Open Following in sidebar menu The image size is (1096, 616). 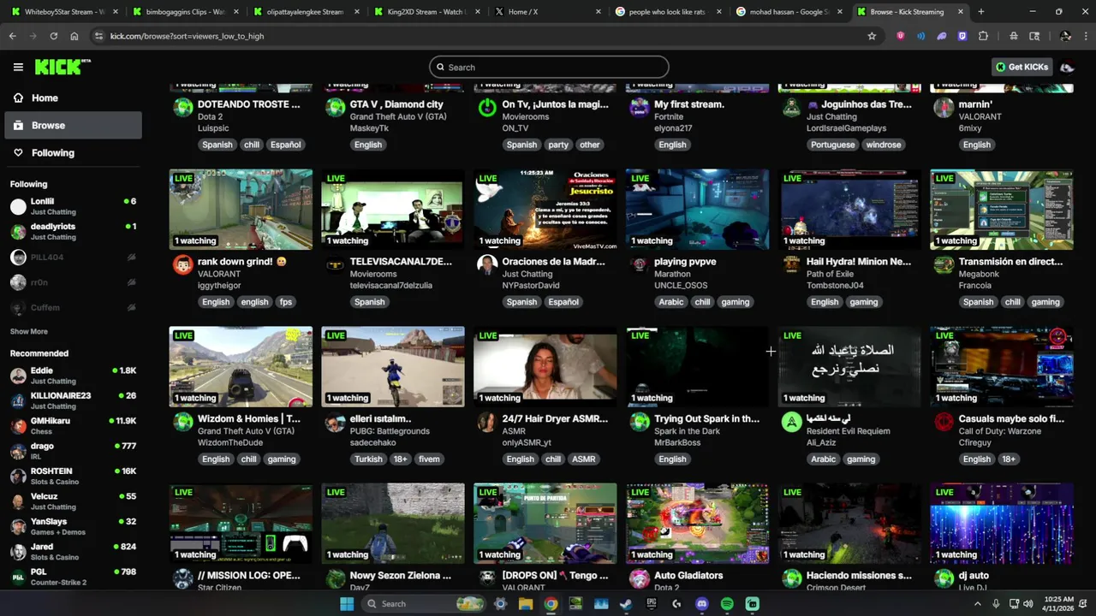point(73,152)
